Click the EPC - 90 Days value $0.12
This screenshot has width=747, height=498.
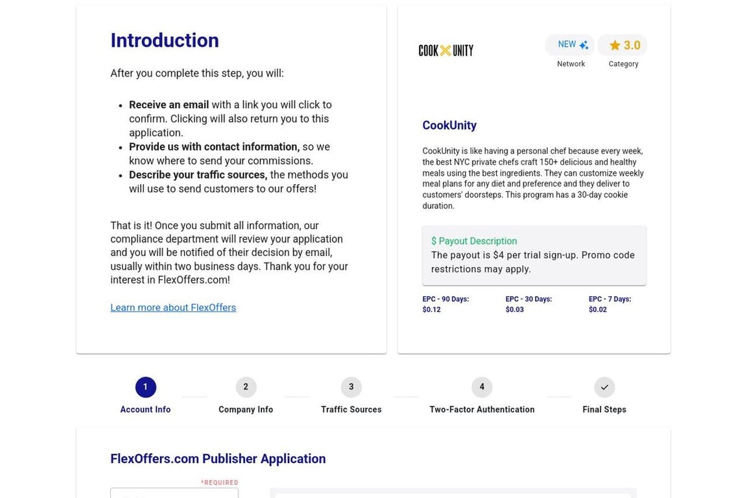point(432,309)
